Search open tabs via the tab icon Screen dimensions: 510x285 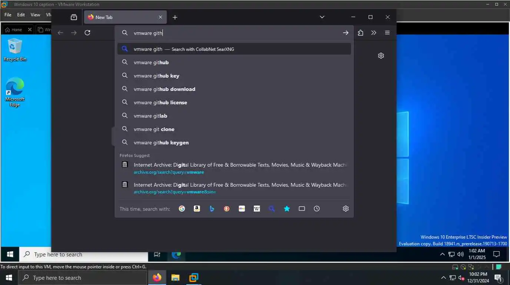click(302, 209)
